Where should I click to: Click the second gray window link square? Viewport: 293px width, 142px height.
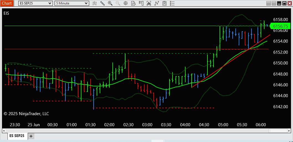274,3
